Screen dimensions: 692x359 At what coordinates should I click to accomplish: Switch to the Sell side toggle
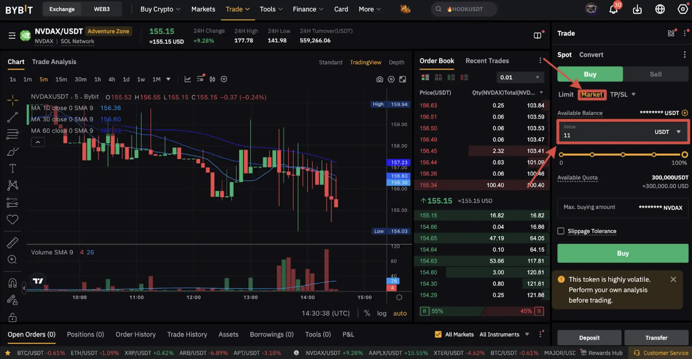655,74
